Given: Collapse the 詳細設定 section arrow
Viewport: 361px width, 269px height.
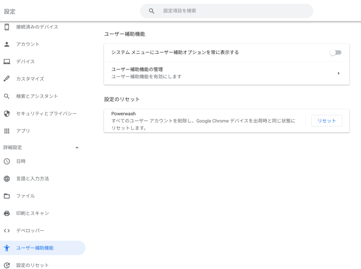Looking at the screenshot, I should (x=77, y=147).
